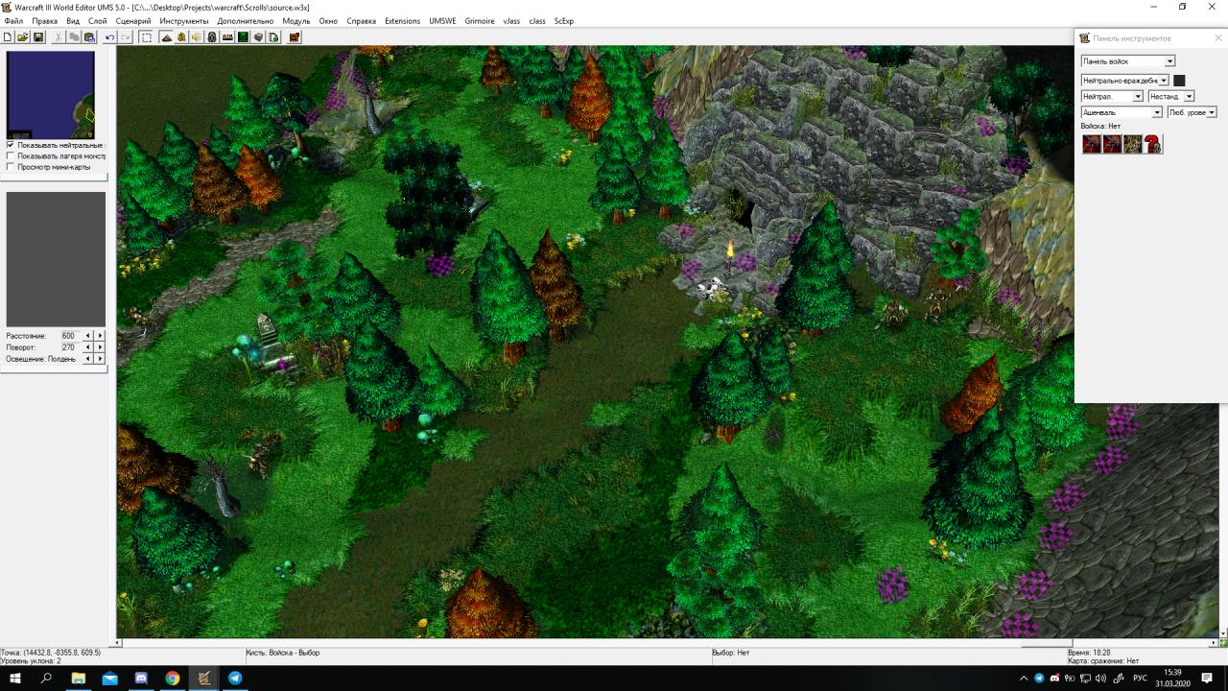
Task: Open the Сценарий menu
Action: click(133, 21)
